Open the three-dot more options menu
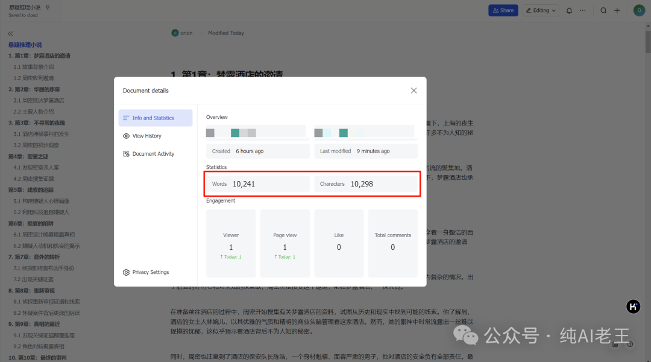This screenshot has width=651, height=362. click(x=582, y=10)
